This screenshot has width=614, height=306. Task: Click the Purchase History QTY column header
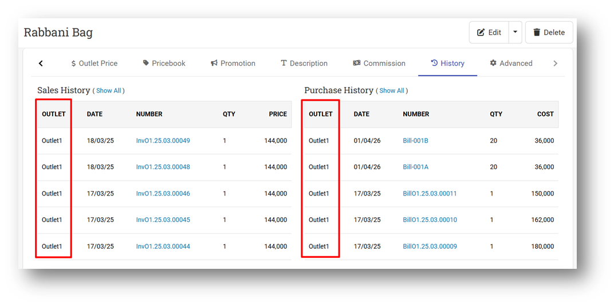pyautogui.click(x=496, y=114)
